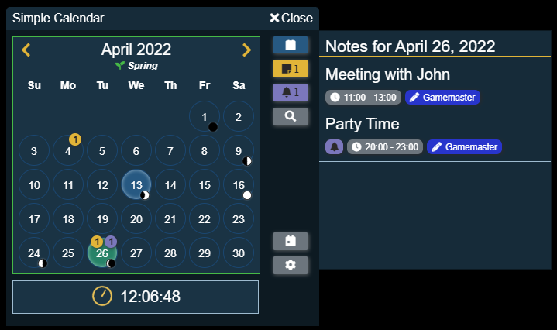557x330 pixels.
Task: Click the calendar icon button at top
Action: [x=291, y=45]
